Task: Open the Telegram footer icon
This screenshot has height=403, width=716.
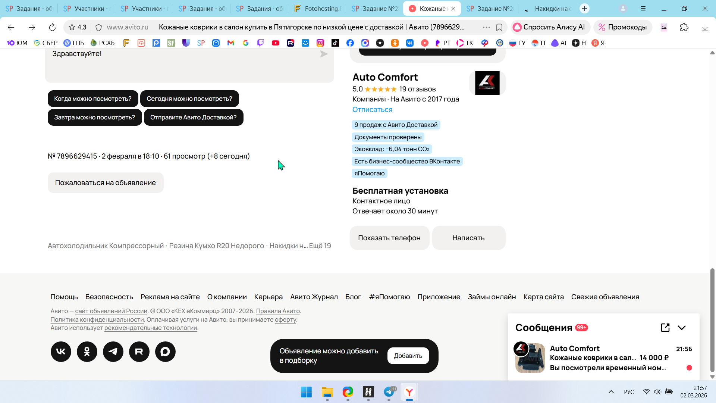Action: tap(113, 352)
